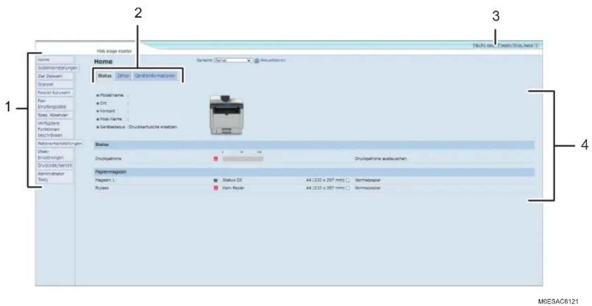Click the Modellname field label
Image resolution: width=592 pixels, height=306 pixels.
(x=111, y=96)
